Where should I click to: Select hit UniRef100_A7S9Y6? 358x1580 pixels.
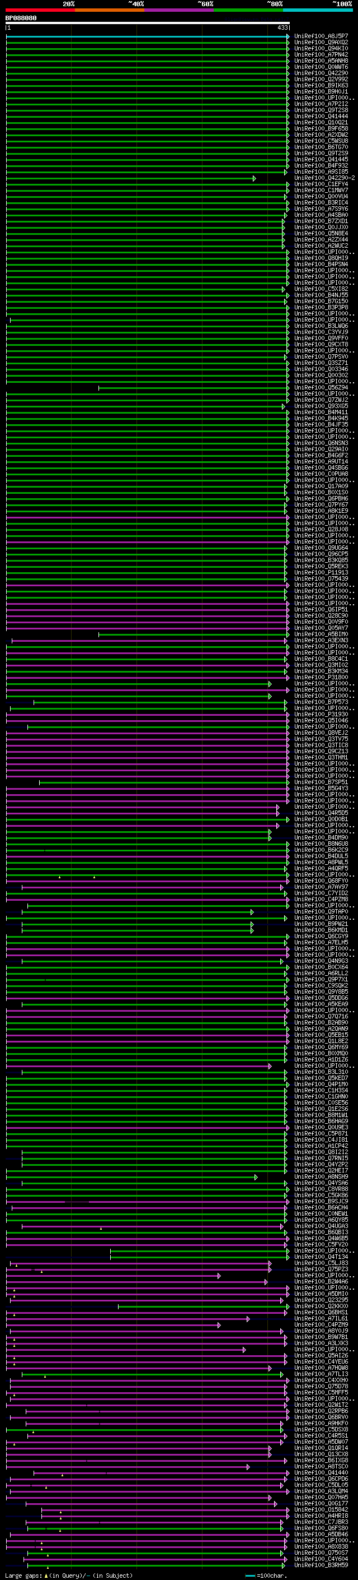pyautogui.click(x=321, y=208)
